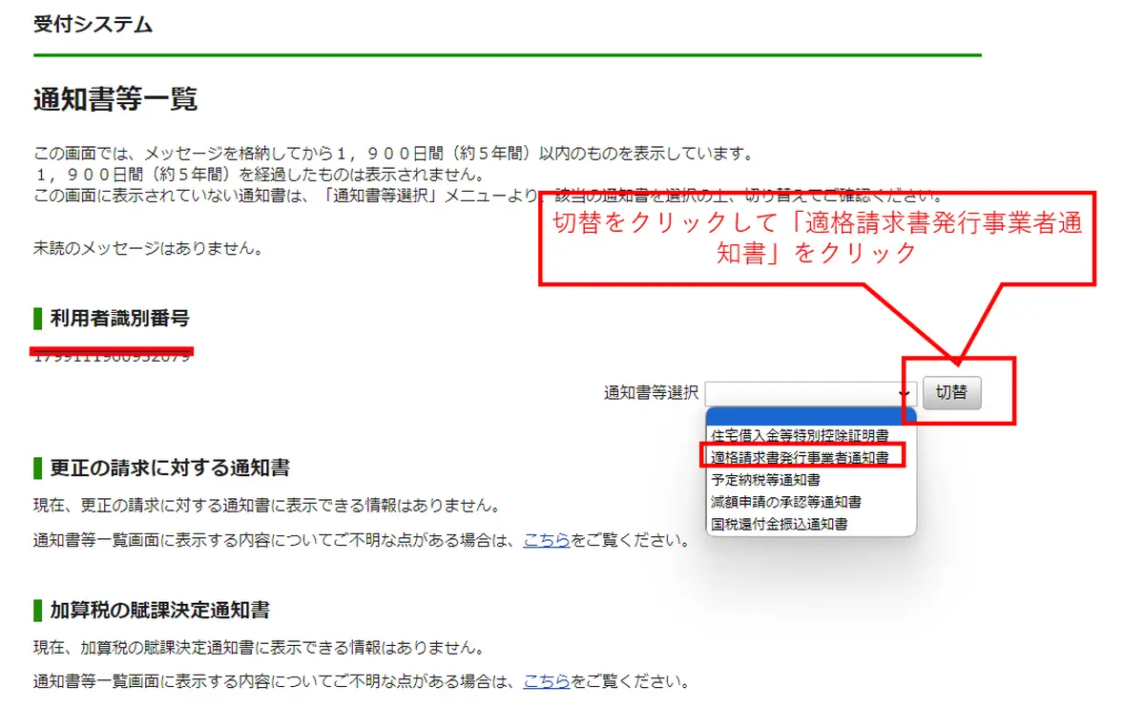The image size is (1145, 707).
Task: Open the 通知書等選択 dropdown box
Action: coord(809,392)
